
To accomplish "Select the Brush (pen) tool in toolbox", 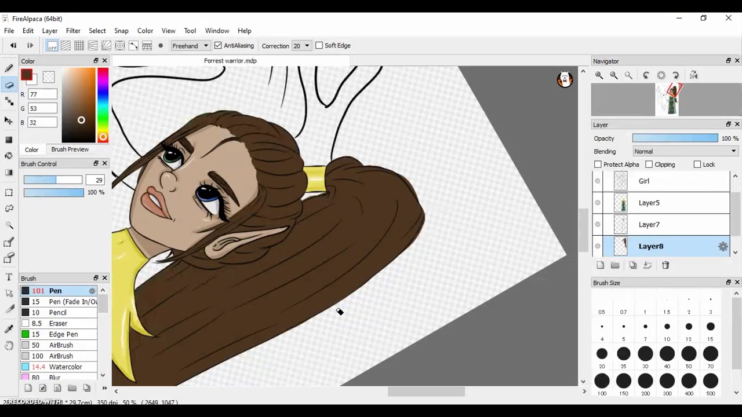I will pyautogui.click(x=9, y=69).
